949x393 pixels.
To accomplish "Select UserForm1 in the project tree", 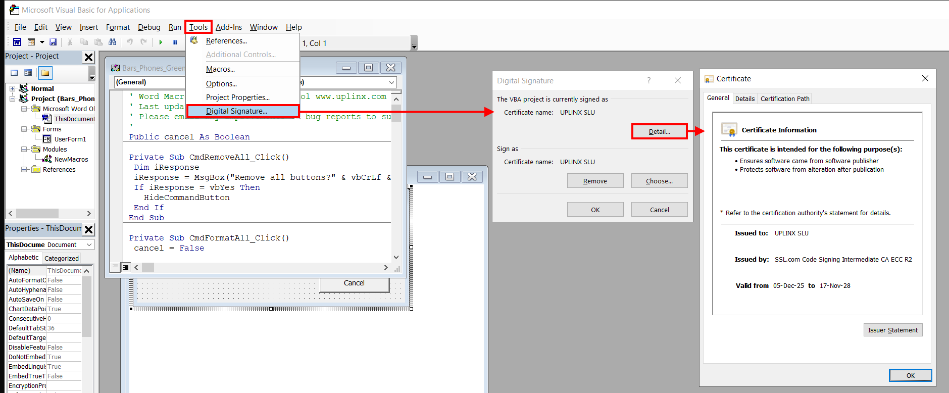I will coord(70,139).
